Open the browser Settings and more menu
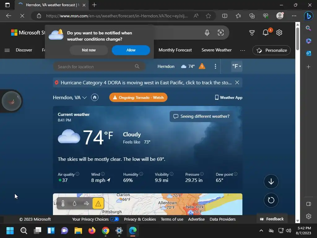 pyautogui.click(x=294, y=16)
